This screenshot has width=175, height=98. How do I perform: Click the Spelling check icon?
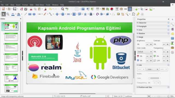[67, 9]
